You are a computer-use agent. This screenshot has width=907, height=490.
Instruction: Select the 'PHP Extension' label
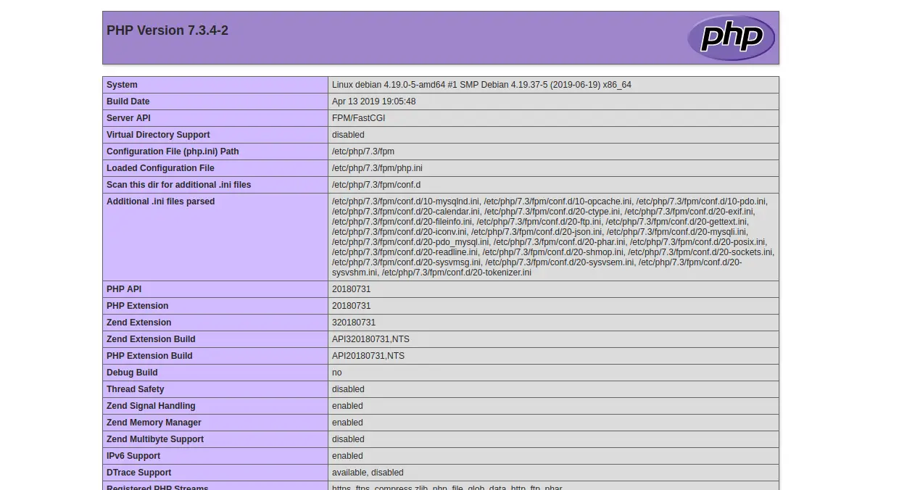[137, 306]
